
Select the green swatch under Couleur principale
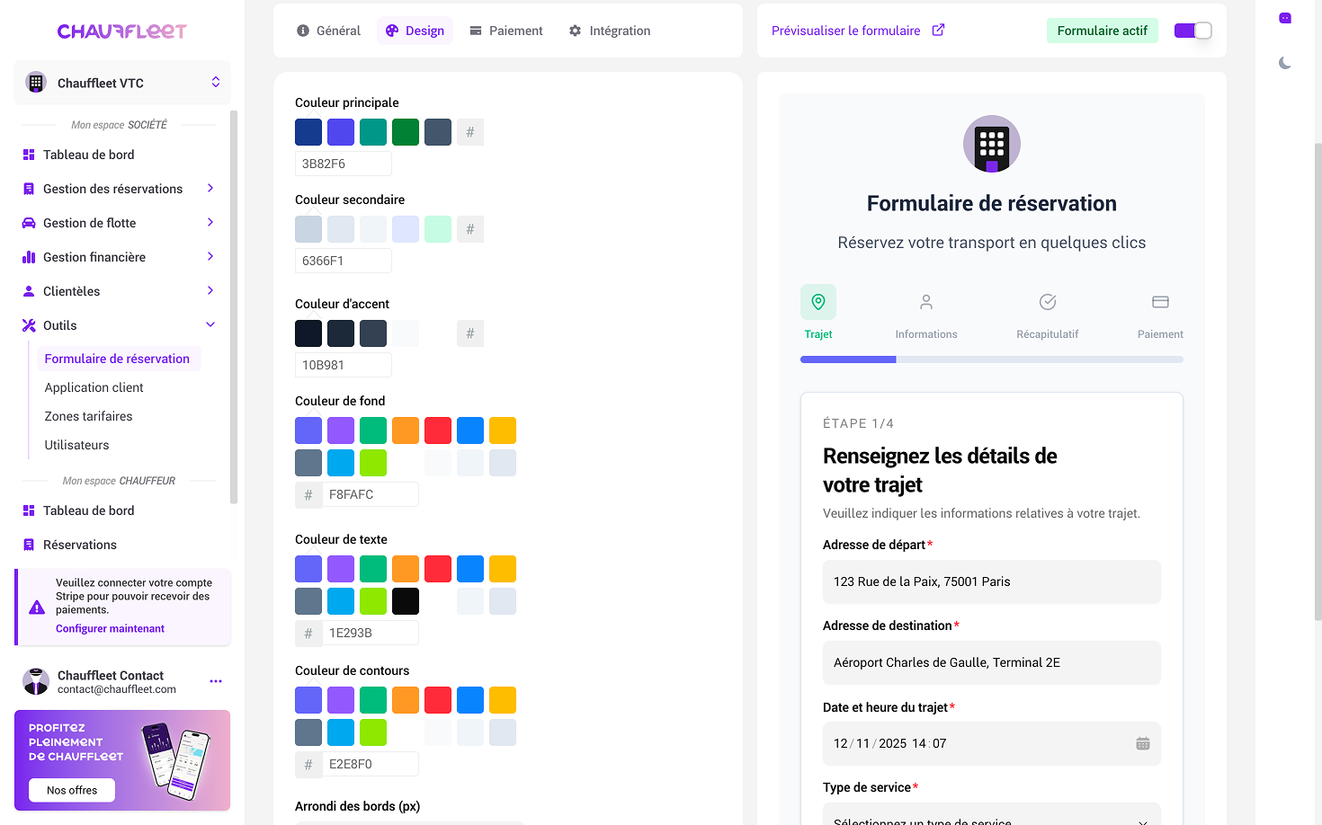(x=406, y=131)
